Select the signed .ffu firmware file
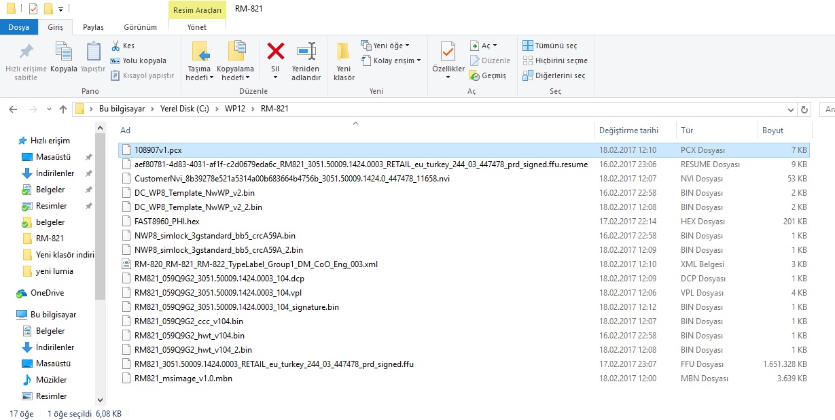Viewport: 835px width, 420px height. [464, 364]
